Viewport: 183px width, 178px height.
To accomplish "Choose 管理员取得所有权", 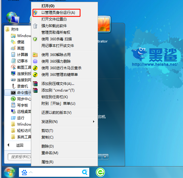I will (x=64, y=33).
